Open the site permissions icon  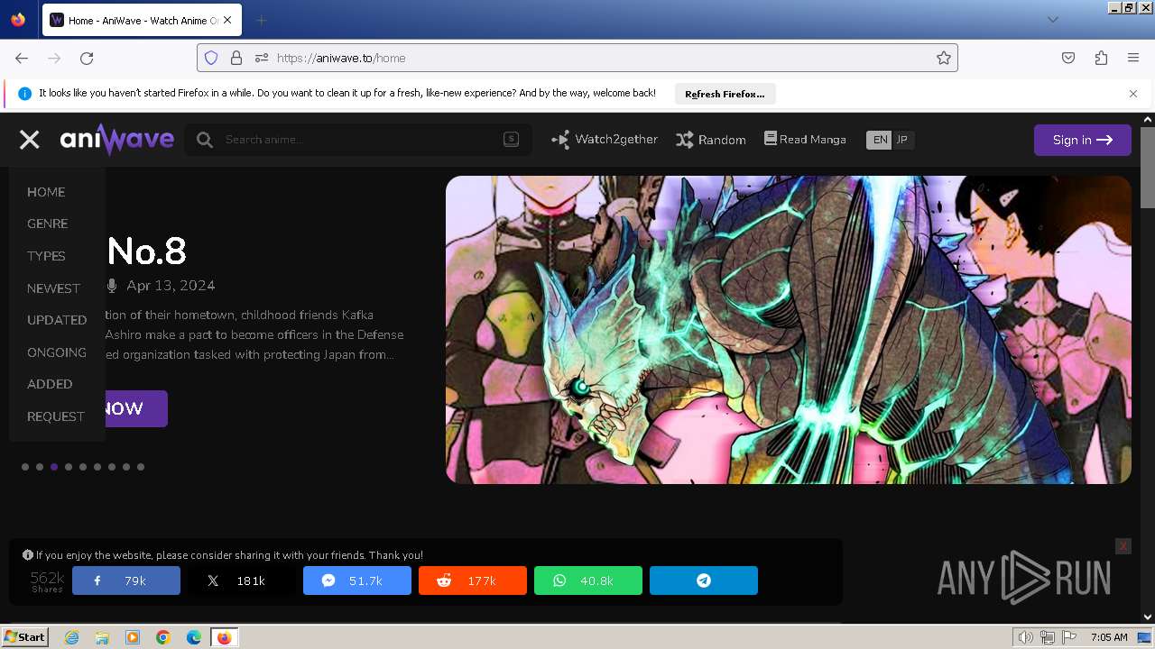point(262,58)
